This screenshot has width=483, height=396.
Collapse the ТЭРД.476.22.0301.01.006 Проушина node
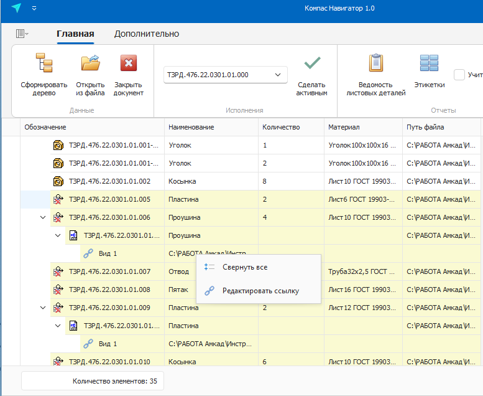click(43, 218)
